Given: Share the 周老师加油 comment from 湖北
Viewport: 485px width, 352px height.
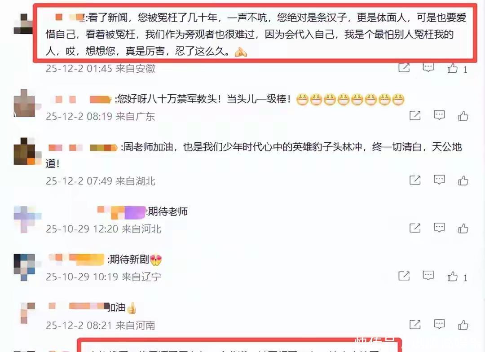Looking at the screenshot, I should point(415,180).
